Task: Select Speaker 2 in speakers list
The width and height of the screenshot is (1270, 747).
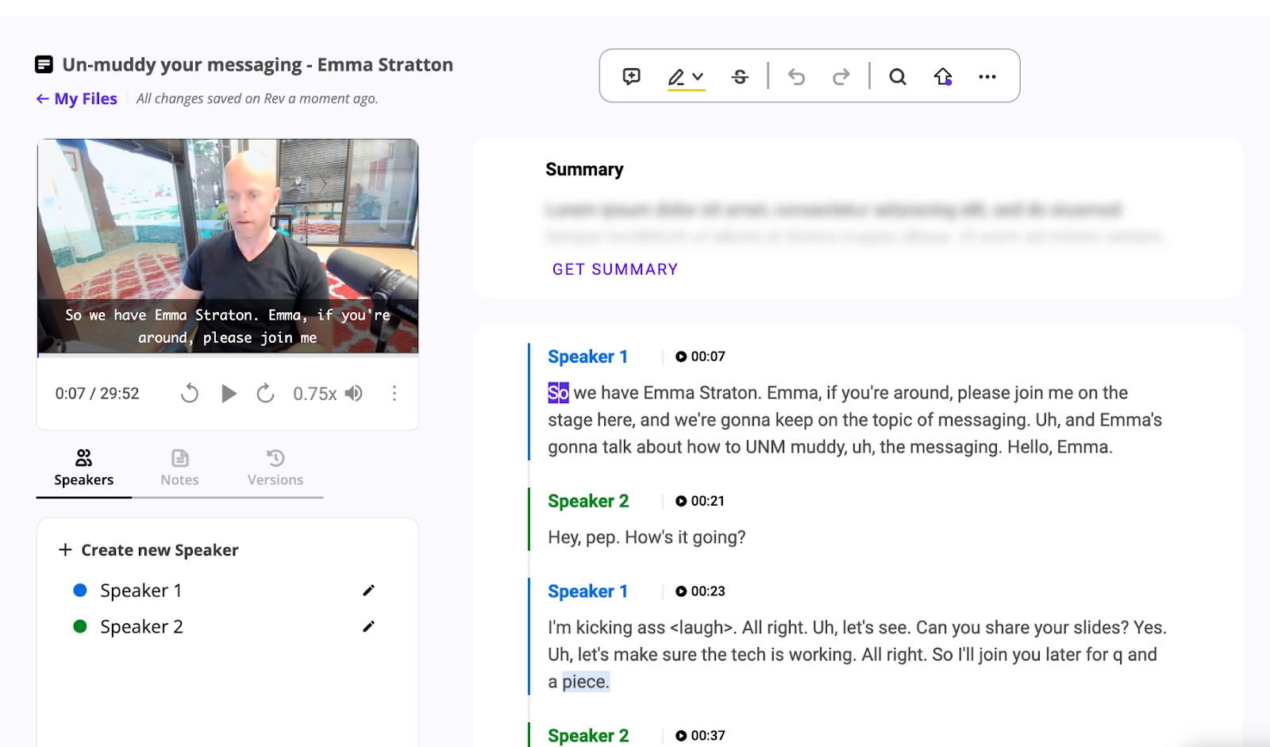Action: click(142, 627)
